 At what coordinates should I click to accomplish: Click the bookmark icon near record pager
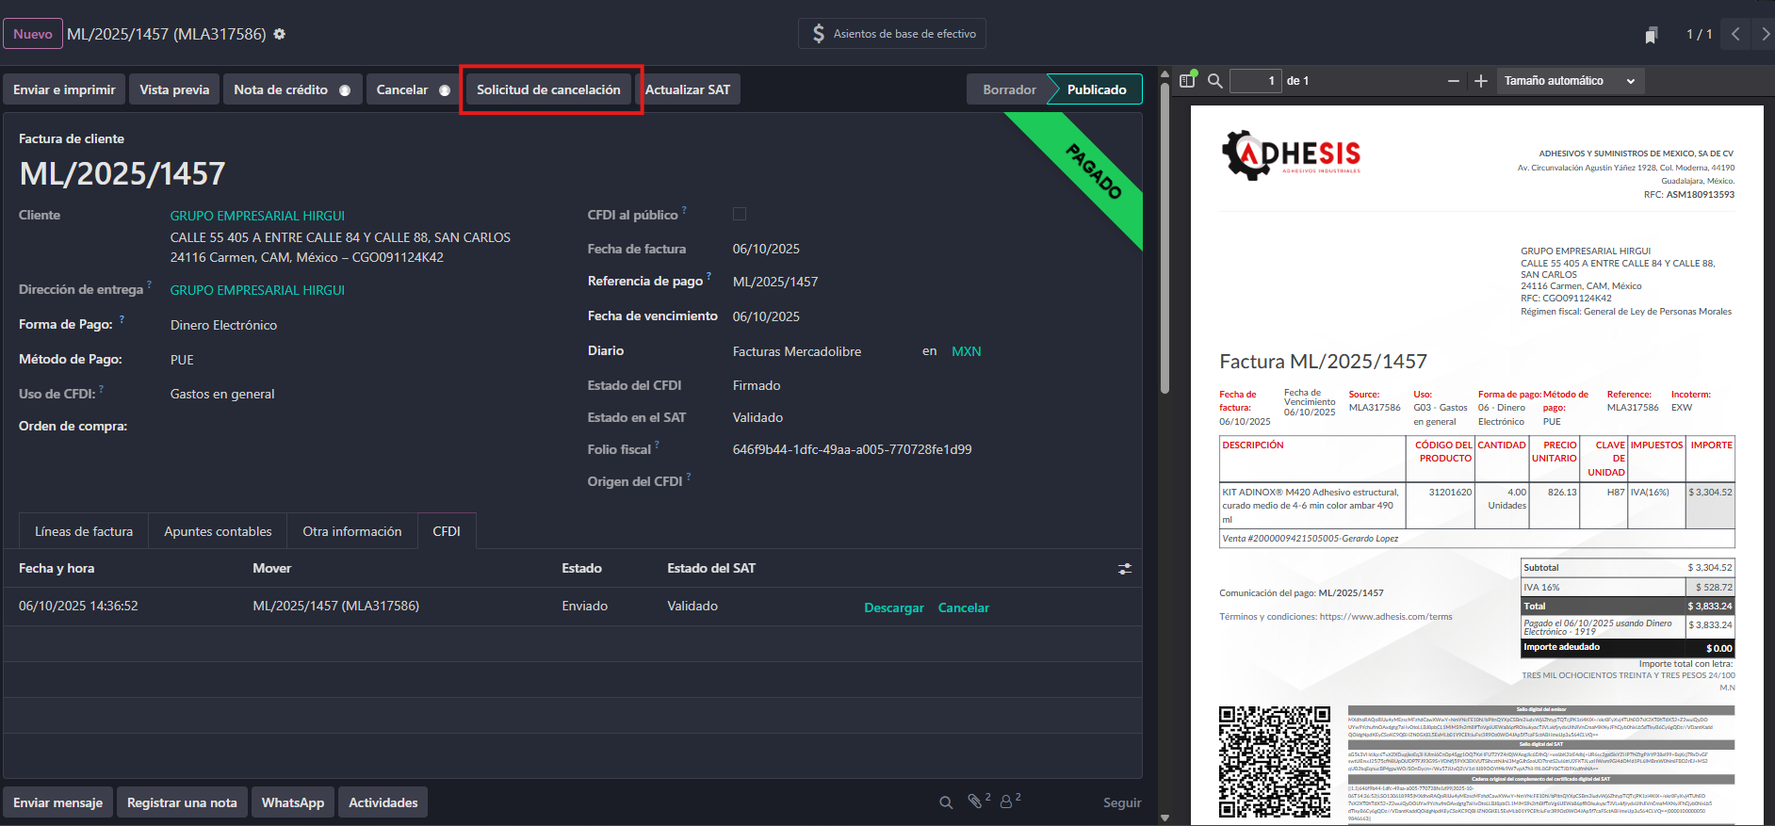pos(1651,35)
